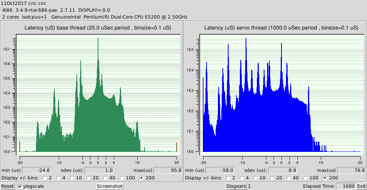Screen dimensions: 367x190
Task: Toggle the ylogscale checkbox
Action: 20,187
